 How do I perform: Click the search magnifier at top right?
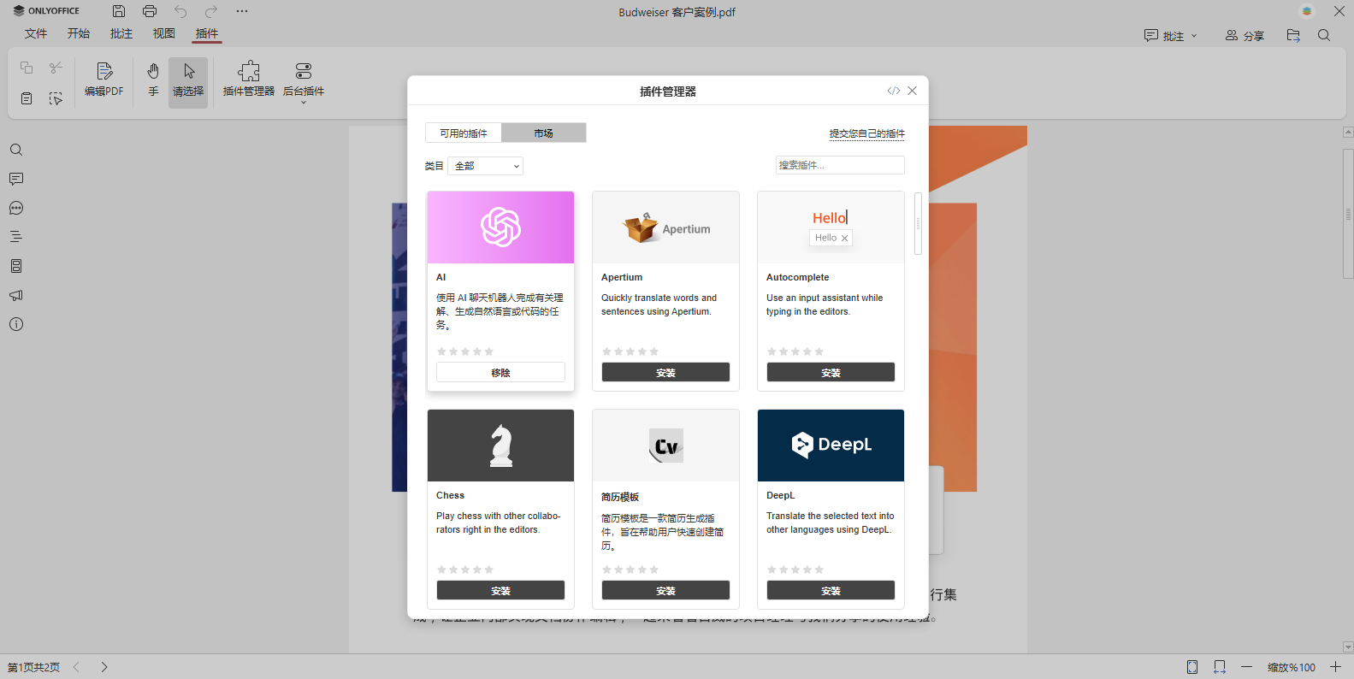(x=1324, y=36)
